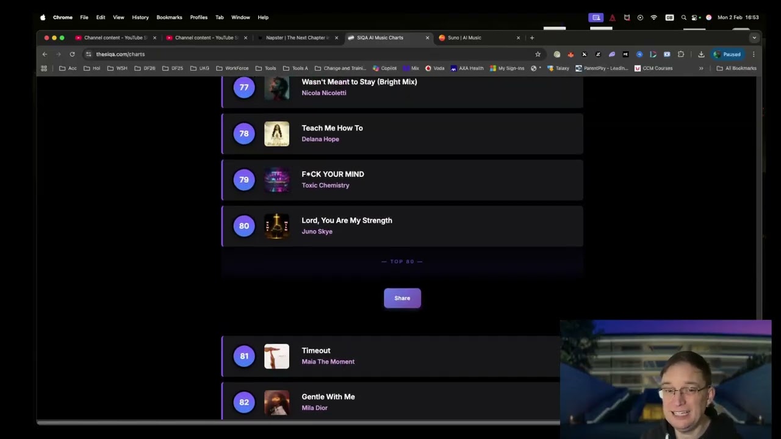
Task: Expand the Change and Training bookmarks folder
Action: pyautogui.click(x=340, y=68)
